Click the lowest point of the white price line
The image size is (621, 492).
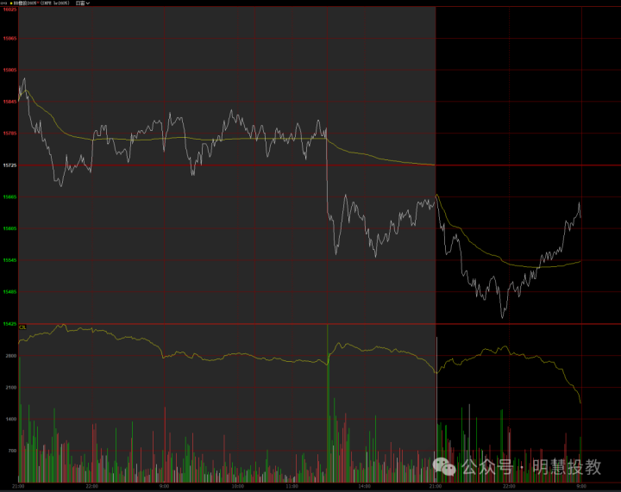click(x=502, y=317)
